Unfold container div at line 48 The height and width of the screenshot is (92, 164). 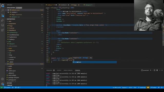pyautogui.click(x=50, y=33)
